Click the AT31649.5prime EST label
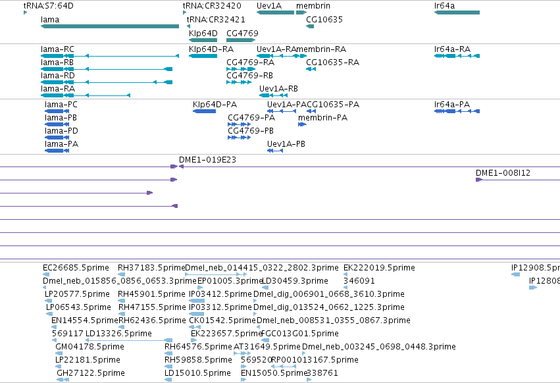The width and height of the screenshot is (560, 383). click(x=267, y=347)
